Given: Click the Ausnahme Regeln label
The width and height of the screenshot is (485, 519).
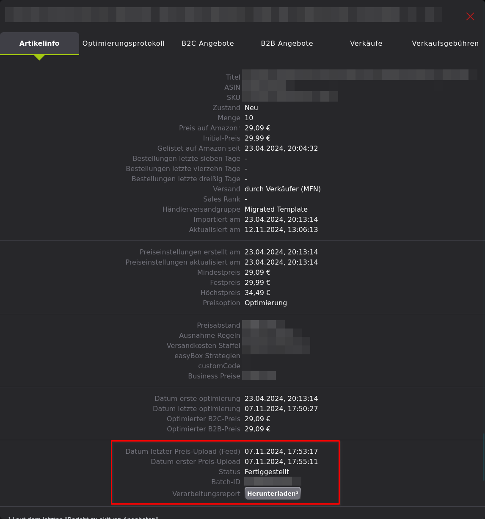Looking at the screenshot, I should click(209, 335).
